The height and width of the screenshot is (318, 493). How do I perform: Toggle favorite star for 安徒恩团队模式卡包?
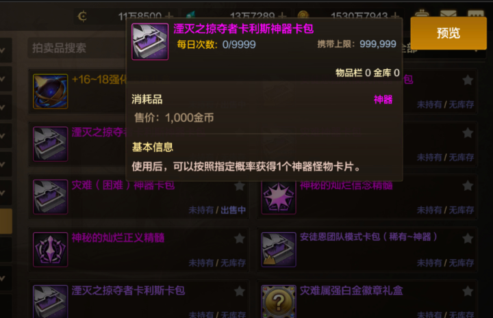[468, 239]
